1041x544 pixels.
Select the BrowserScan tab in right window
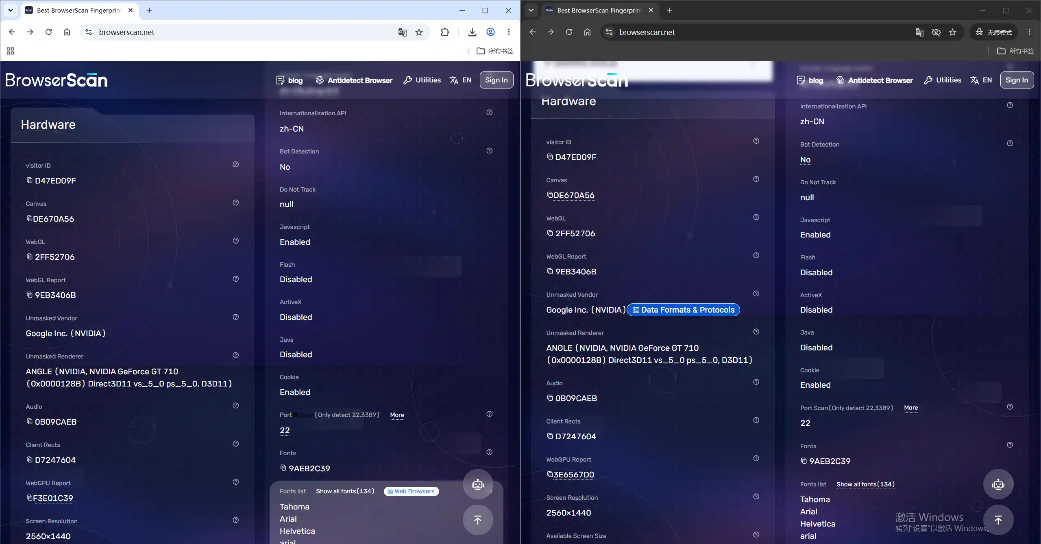coord(599,10)
